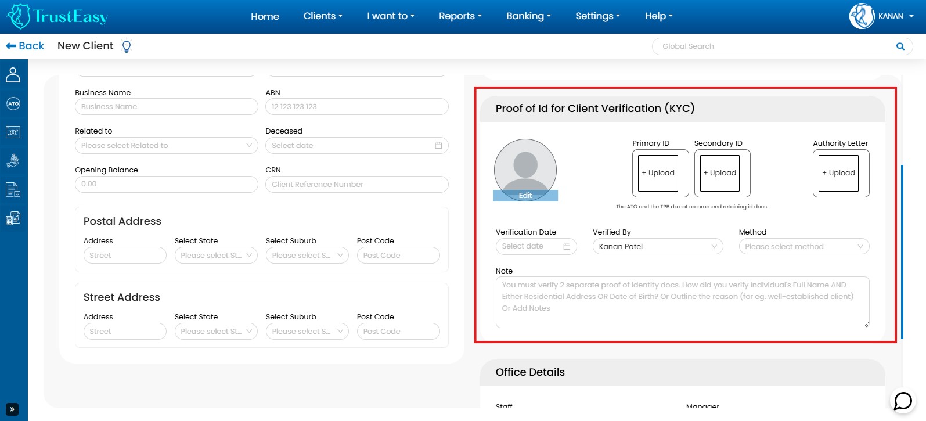Viewport: 926px width, 421px height.
Task: Open the calculator and reports sidebar icon
Action: [x=13, y=218]
